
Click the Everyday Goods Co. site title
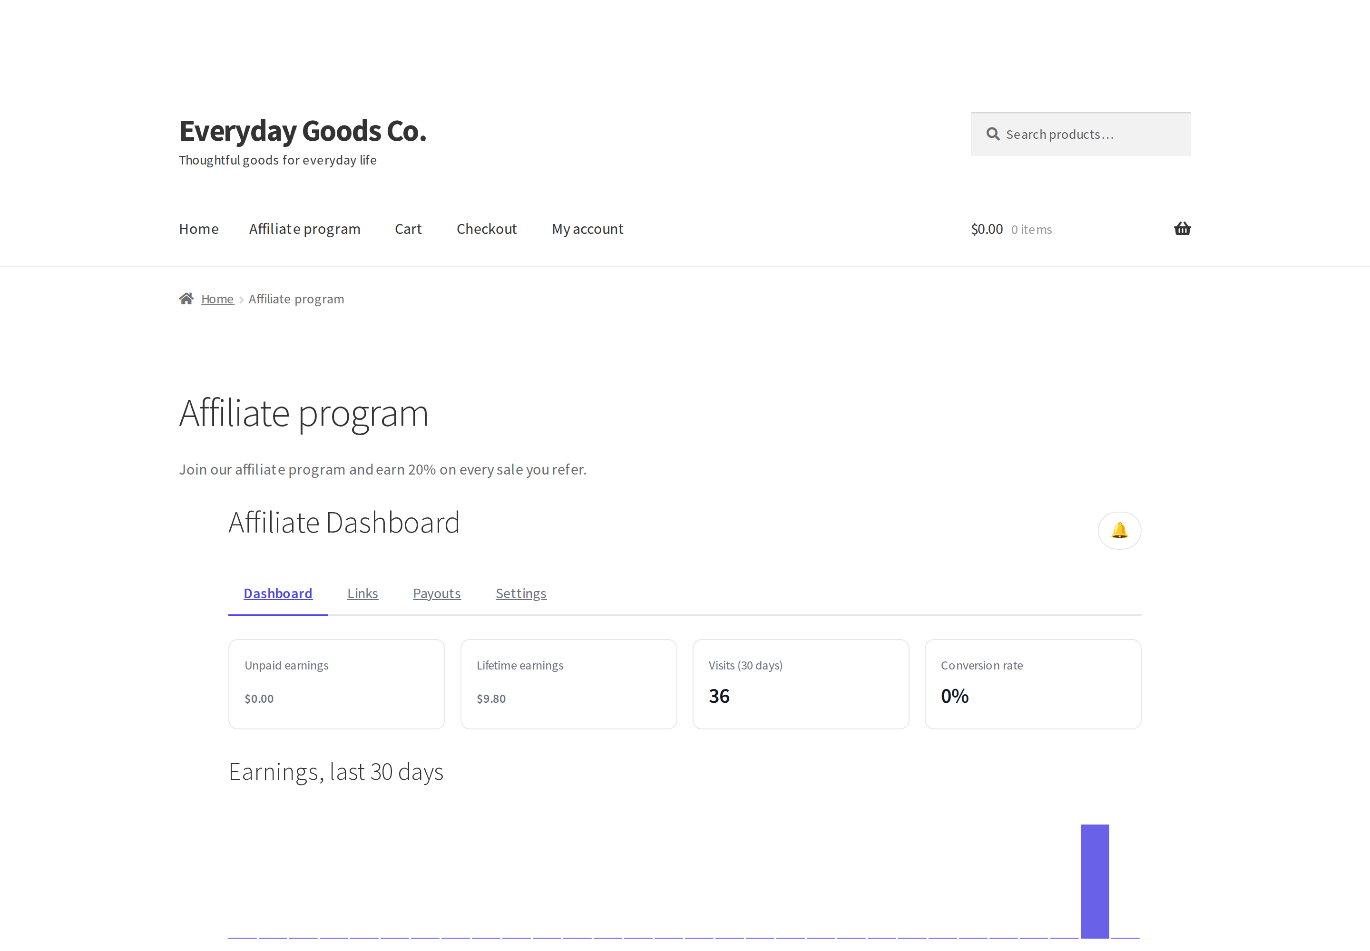click(303, 130)
